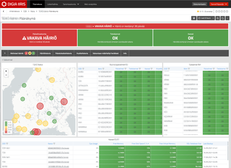Click the red legend swatch on map
The width and height of the screenshot is (231, 168).
6,132
